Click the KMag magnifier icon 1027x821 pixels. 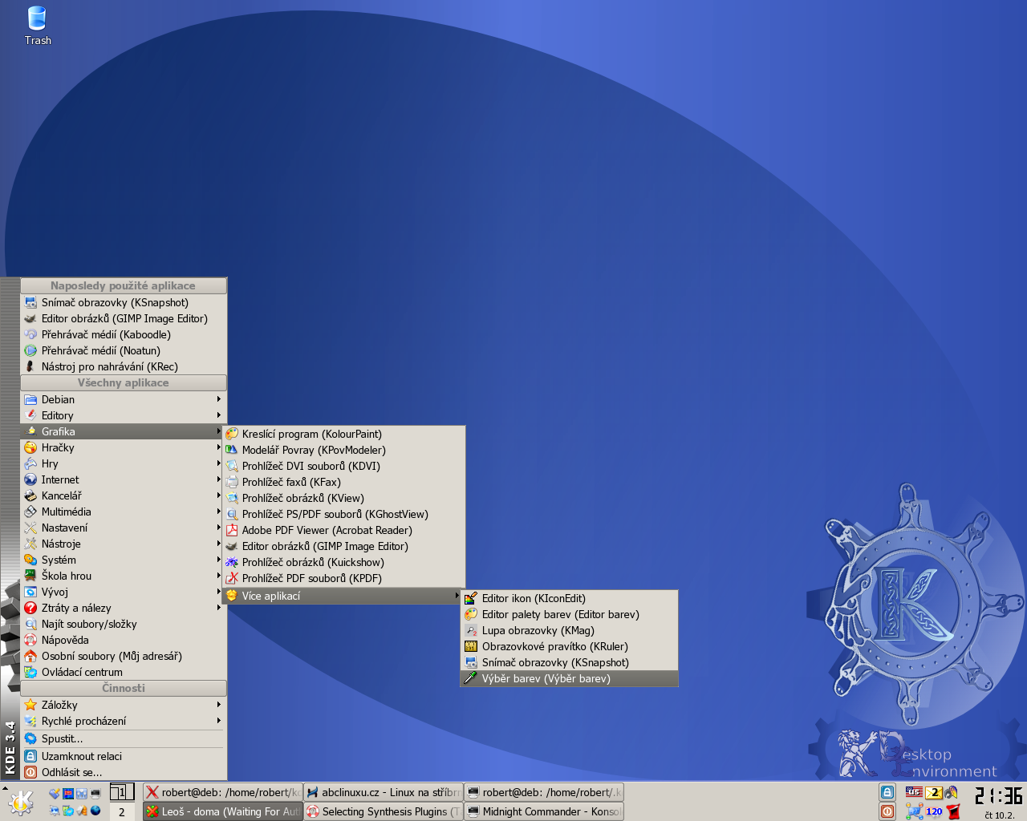coord(471,630)
